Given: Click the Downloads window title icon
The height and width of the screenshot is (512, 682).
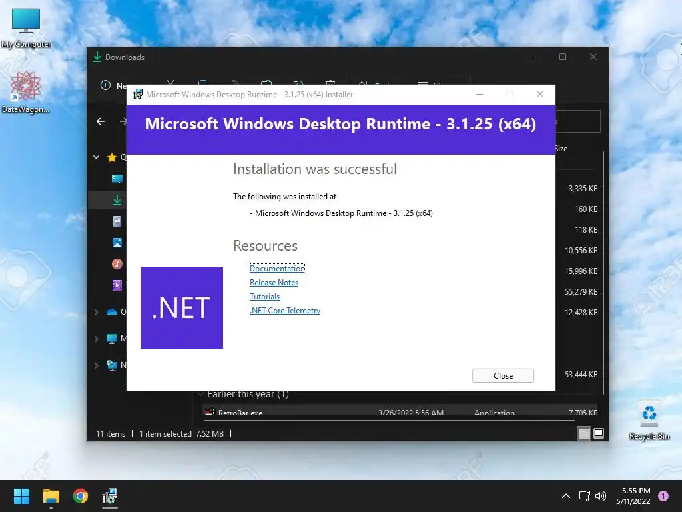Looking at the screenshot, I should point(97,57).
